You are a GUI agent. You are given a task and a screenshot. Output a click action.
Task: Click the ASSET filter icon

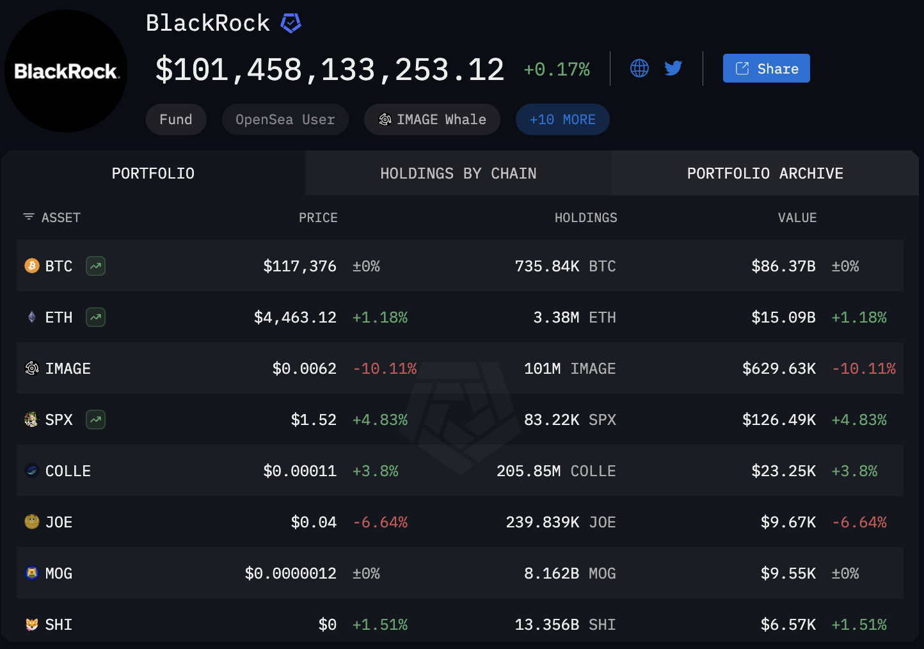pyautogui.click(x=29, y=217)
